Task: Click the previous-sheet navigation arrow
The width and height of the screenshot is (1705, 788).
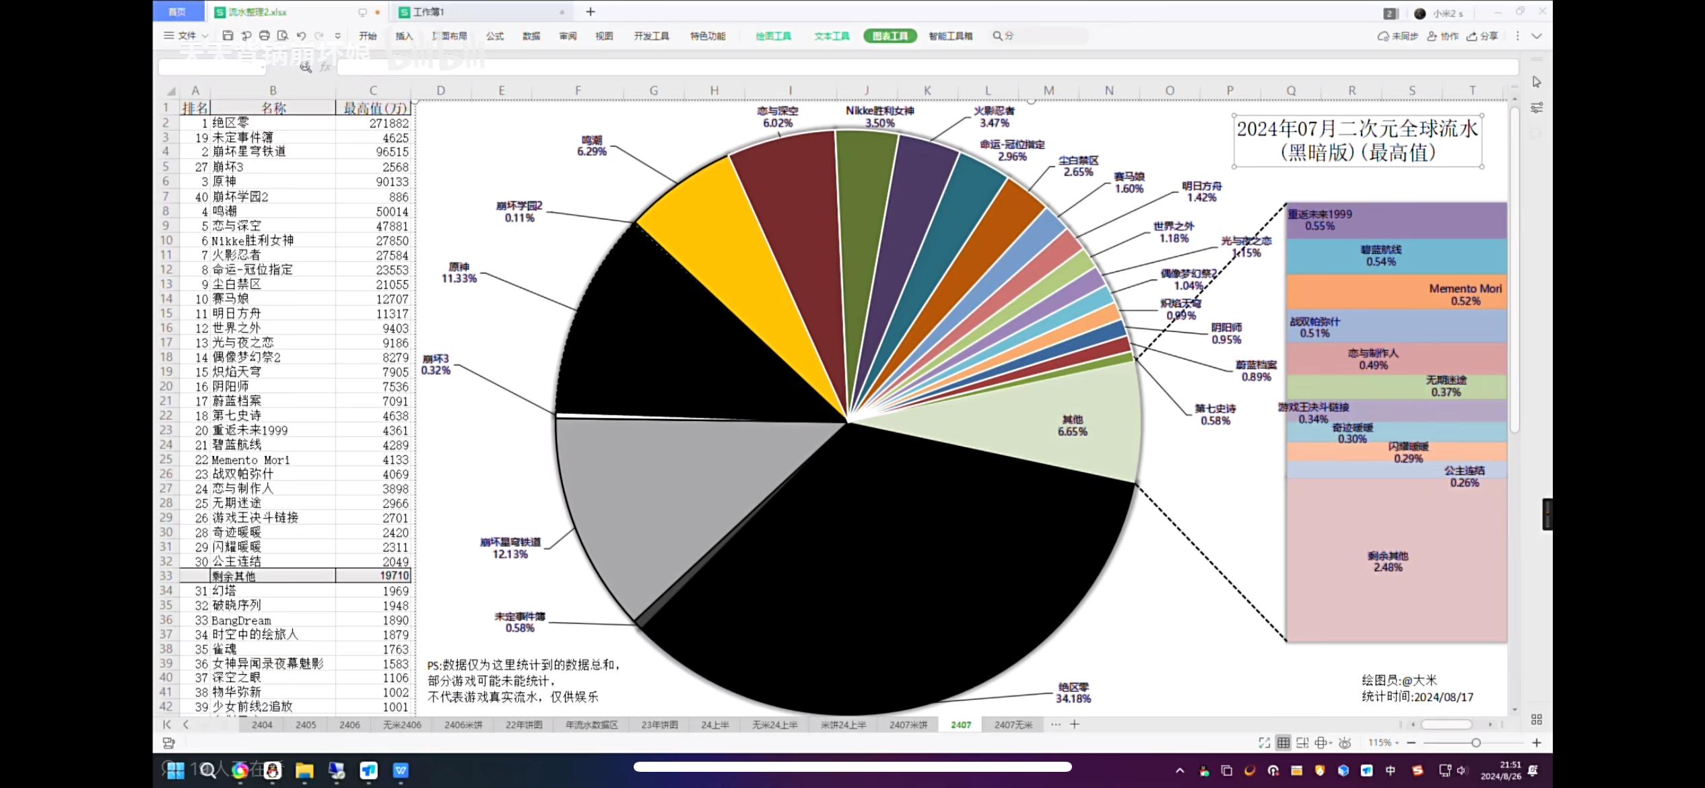Action: pos(185,724)
